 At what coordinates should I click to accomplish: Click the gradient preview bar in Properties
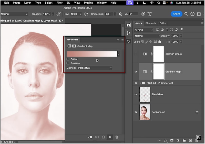pyautogui.click(x=92, y=54)
